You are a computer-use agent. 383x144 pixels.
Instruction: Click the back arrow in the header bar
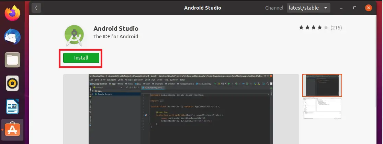coord(36,8)
